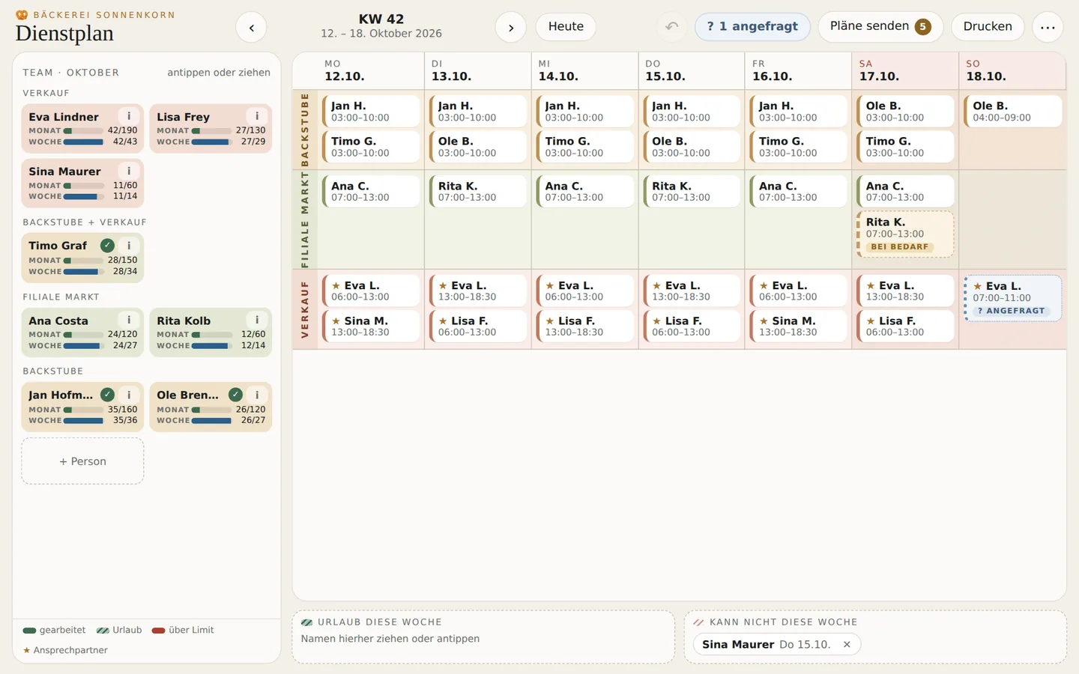
Task: Click the Heute button
Action: pos(566,26)
